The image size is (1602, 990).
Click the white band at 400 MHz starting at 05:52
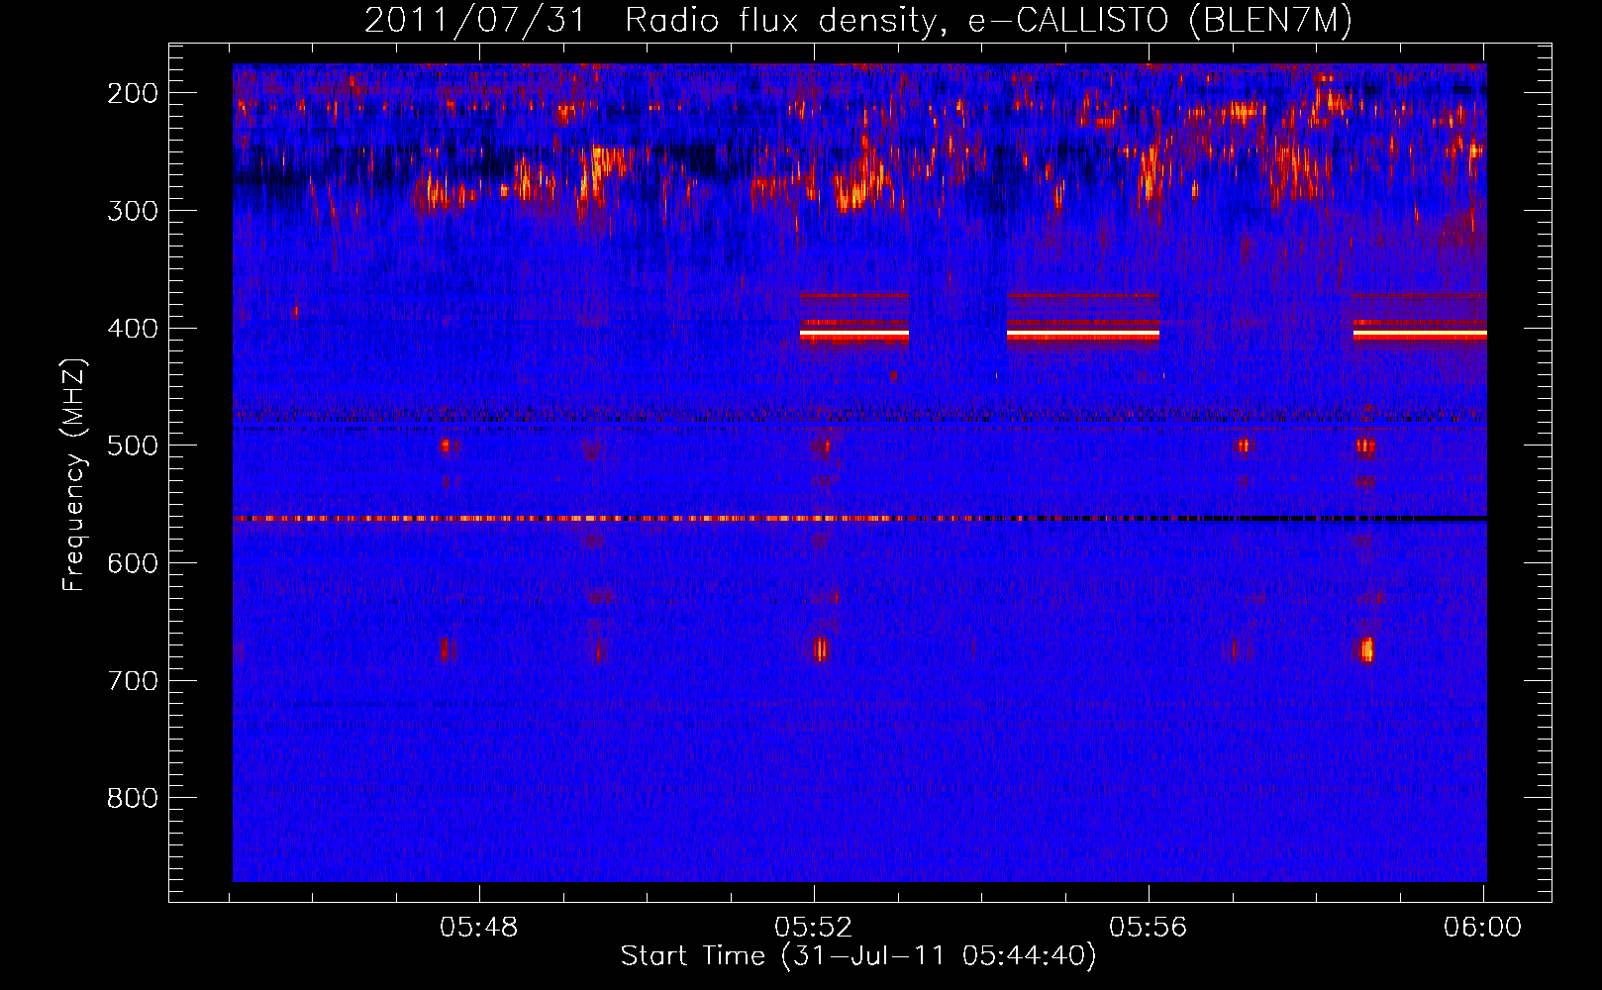point(854,335)
